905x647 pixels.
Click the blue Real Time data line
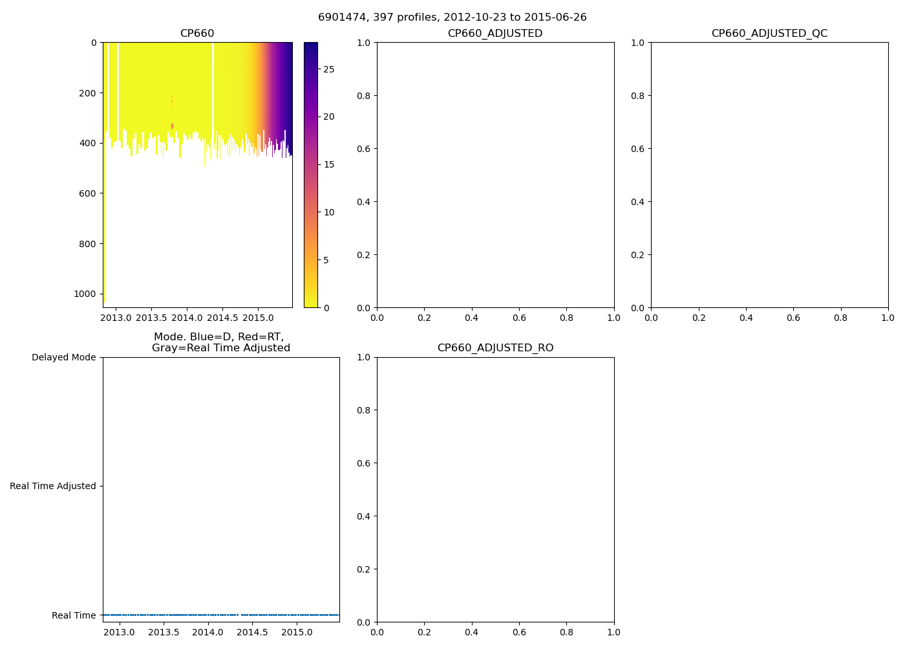click(194, 615)
